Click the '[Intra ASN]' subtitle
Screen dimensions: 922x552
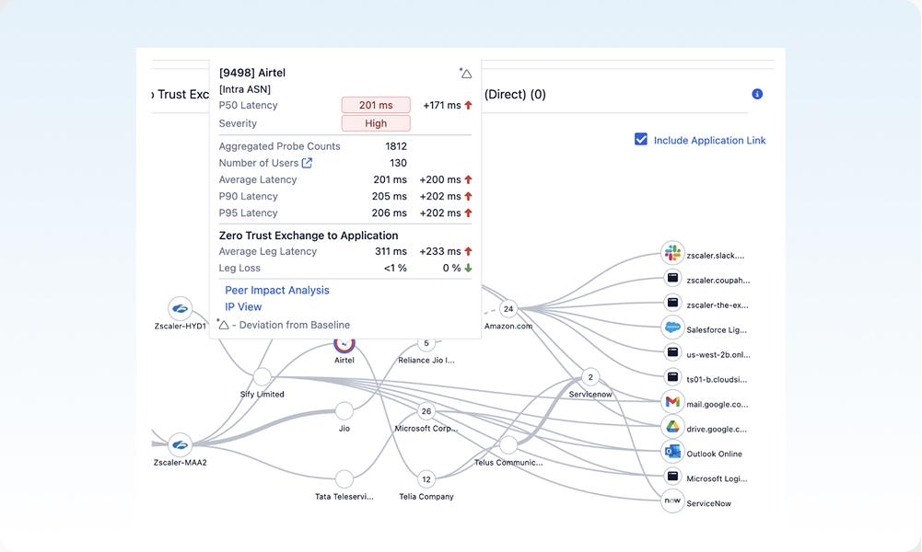pyautogui.click(x=245, y=89)
